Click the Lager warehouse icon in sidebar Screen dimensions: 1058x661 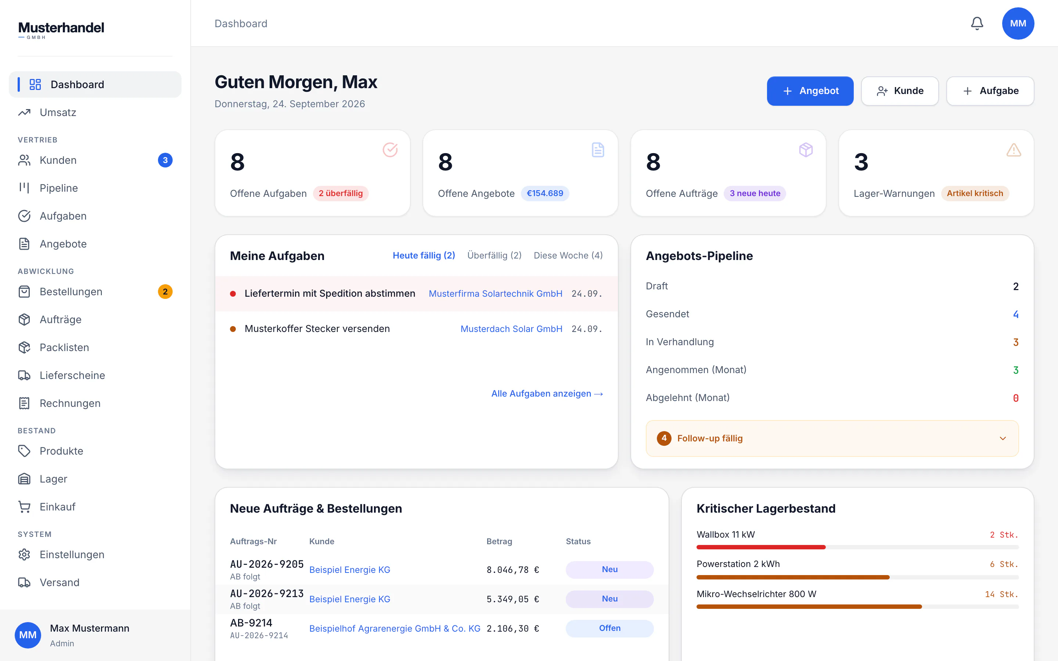click(25, 479)
